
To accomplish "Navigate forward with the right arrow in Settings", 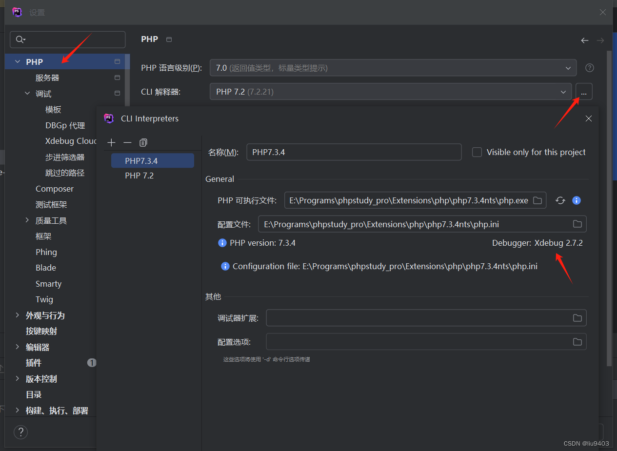I will (x=600, y=40).
